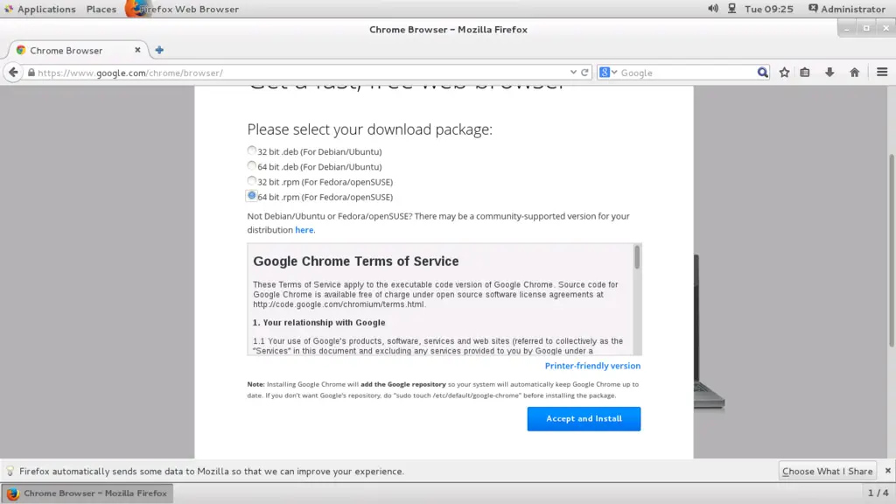Click the Accept and Install button
The height and width of the screenshot is (504, 896).
(x=584, y=419)
